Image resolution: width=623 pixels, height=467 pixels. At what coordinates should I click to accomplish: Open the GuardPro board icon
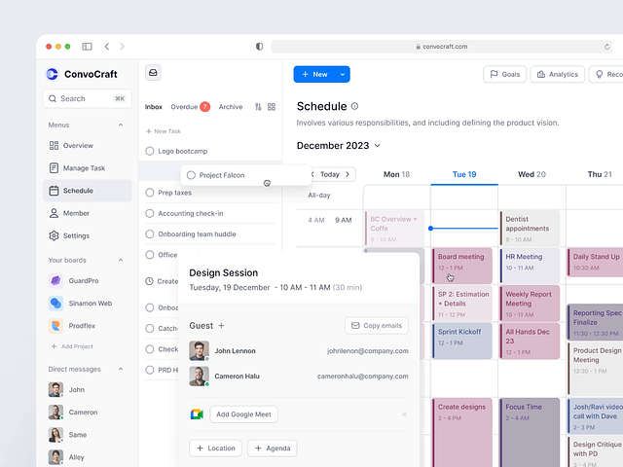pyautogui.click(x=55, y=281)
